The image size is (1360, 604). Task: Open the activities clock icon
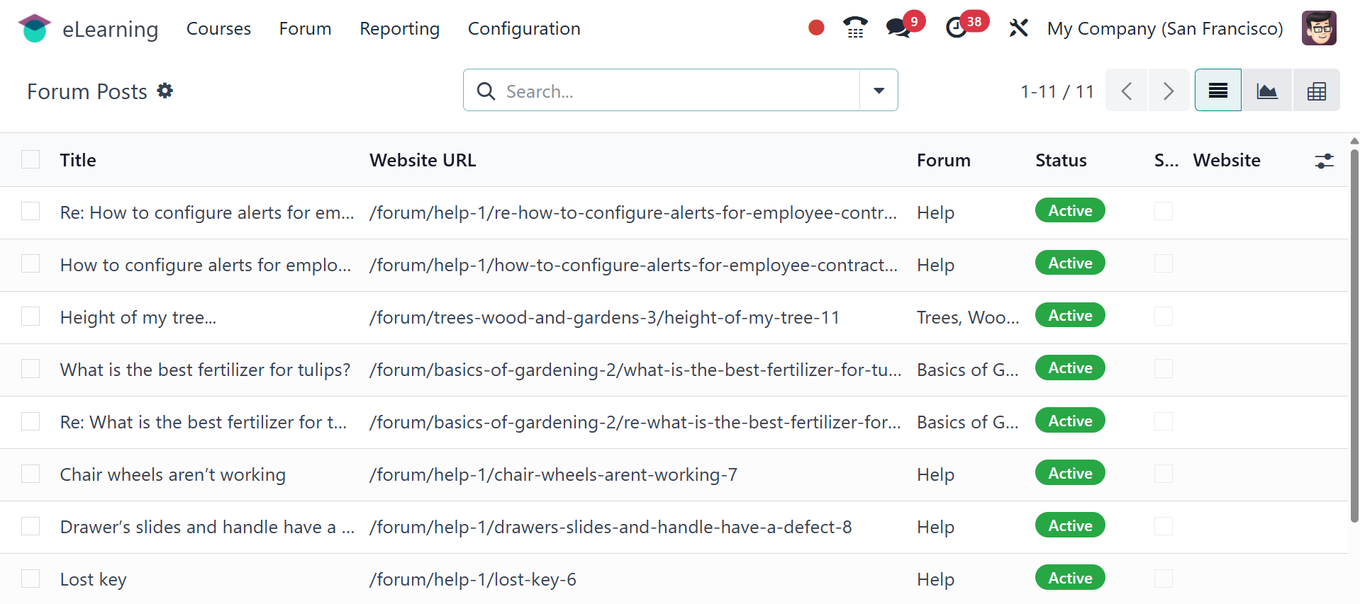957,28
